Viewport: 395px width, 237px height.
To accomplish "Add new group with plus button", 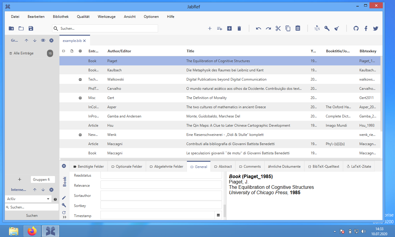I will [20, 180].
